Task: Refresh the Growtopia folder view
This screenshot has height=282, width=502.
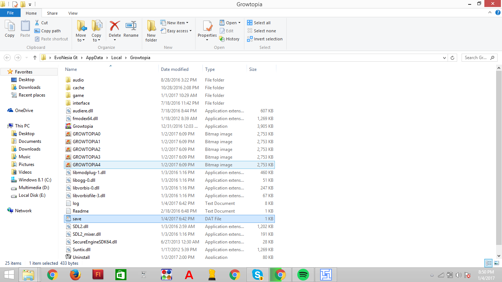Action: [x=453, y=58]
